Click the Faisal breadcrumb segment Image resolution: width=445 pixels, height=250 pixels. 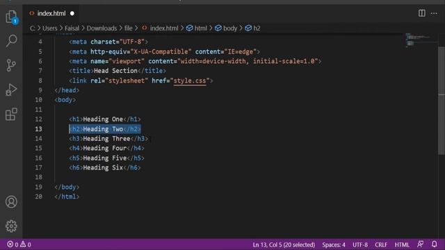(x=72, y=28)
